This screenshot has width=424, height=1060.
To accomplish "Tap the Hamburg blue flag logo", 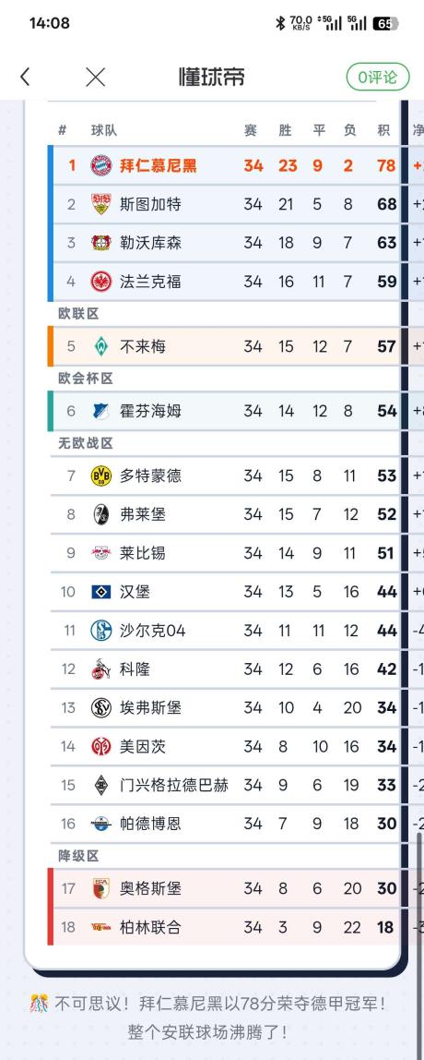I will [101, 592].
